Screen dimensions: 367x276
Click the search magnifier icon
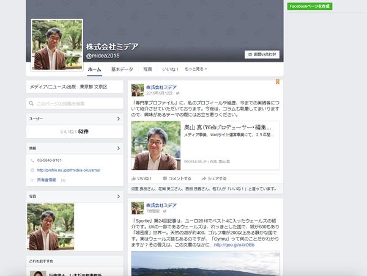tap(31, 103)
